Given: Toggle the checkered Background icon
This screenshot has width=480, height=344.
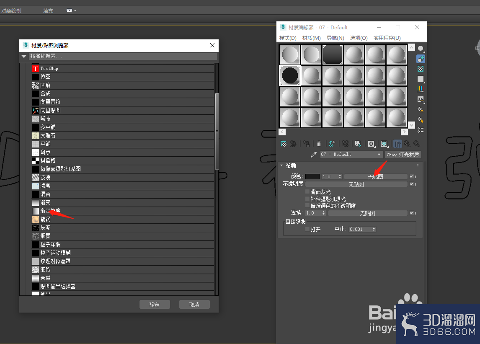Looking at the screenshot, I should 421,69.
